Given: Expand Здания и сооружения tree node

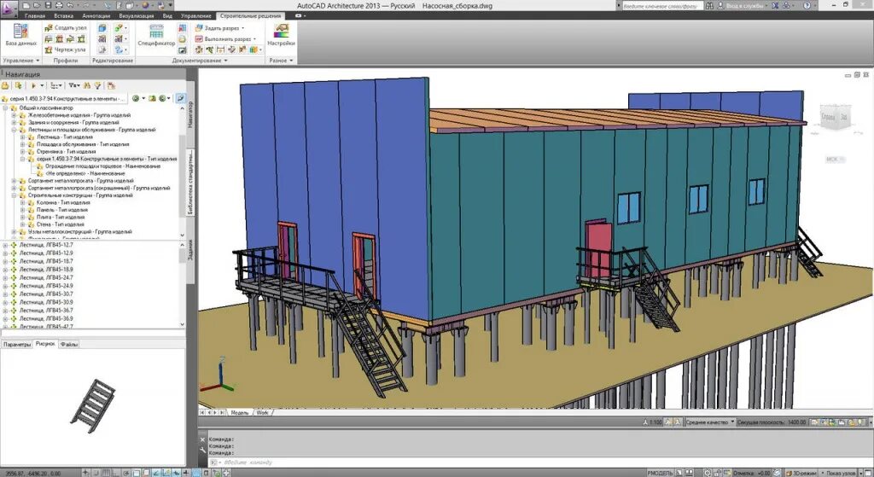Looking at the screenshot, I should pos(14,123).
